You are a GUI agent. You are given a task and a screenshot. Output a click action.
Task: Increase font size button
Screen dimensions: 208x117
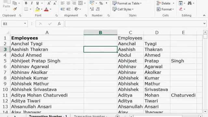point(49,3)
